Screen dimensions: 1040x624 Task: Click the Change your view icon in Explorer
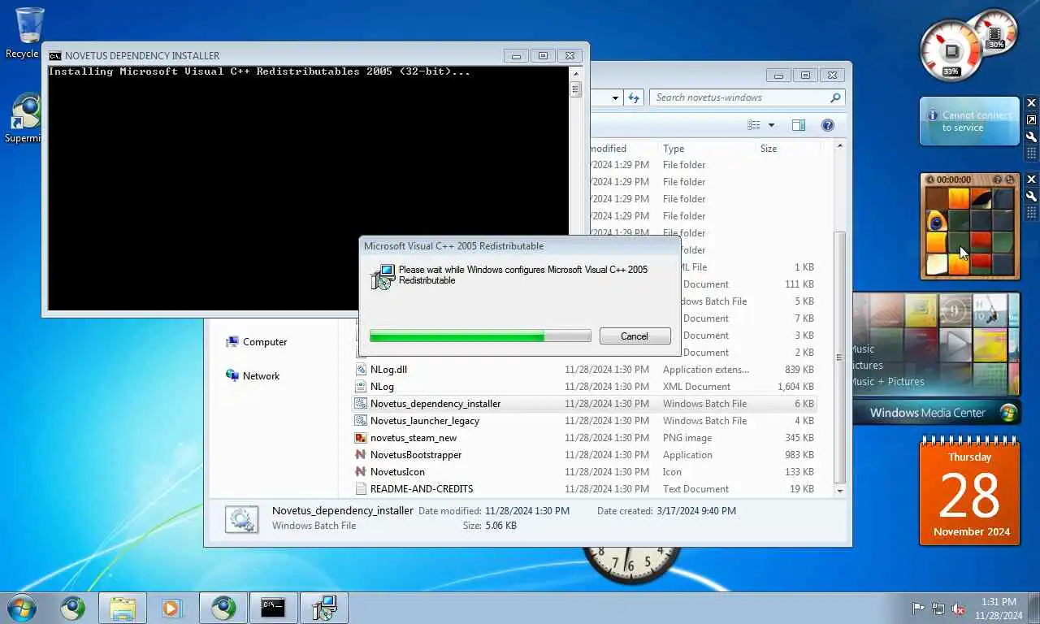tap(754, 125)
